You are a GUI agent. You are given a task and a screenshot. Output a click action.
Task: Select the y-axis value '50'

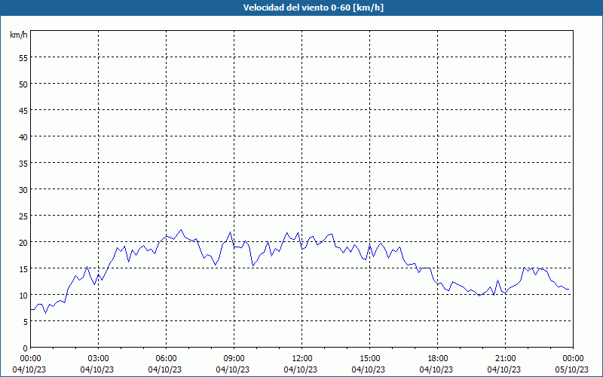[x=23, y=84]
